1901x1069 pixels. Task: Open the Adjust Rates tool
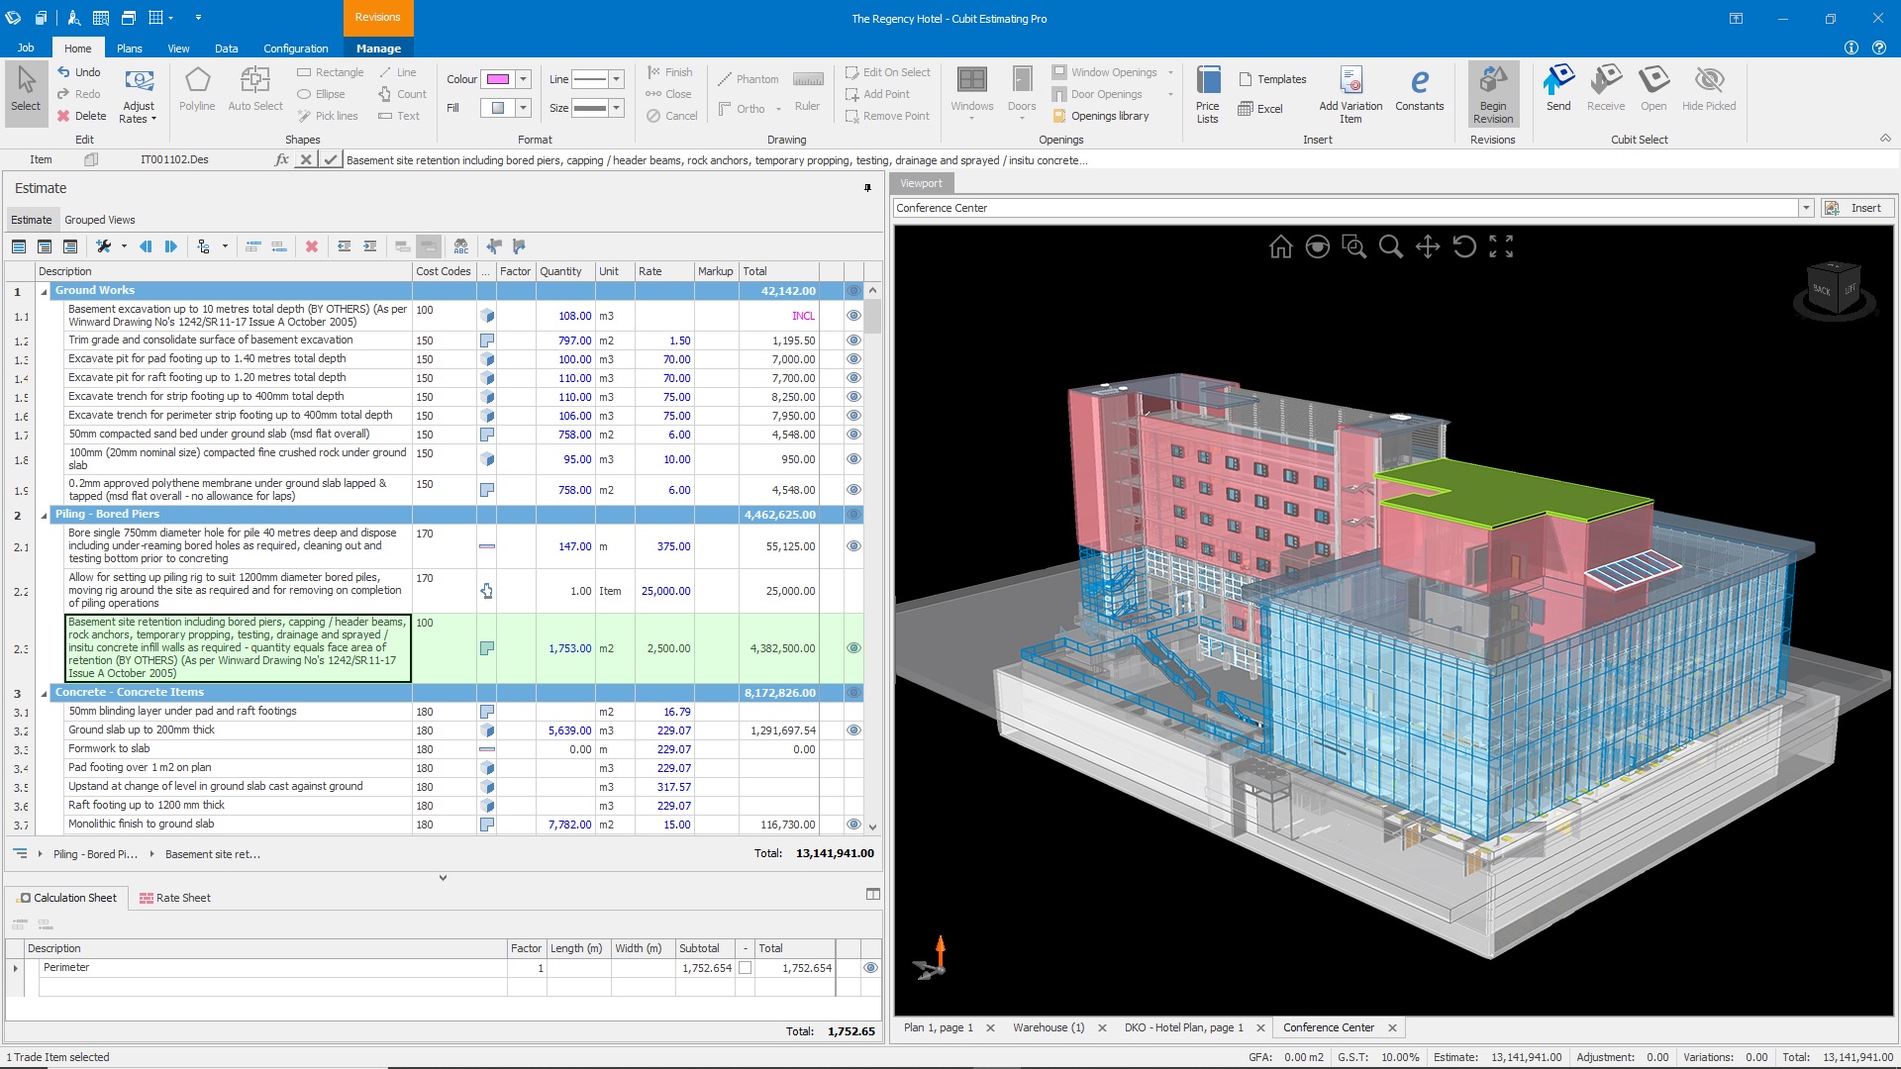point(139,94)
